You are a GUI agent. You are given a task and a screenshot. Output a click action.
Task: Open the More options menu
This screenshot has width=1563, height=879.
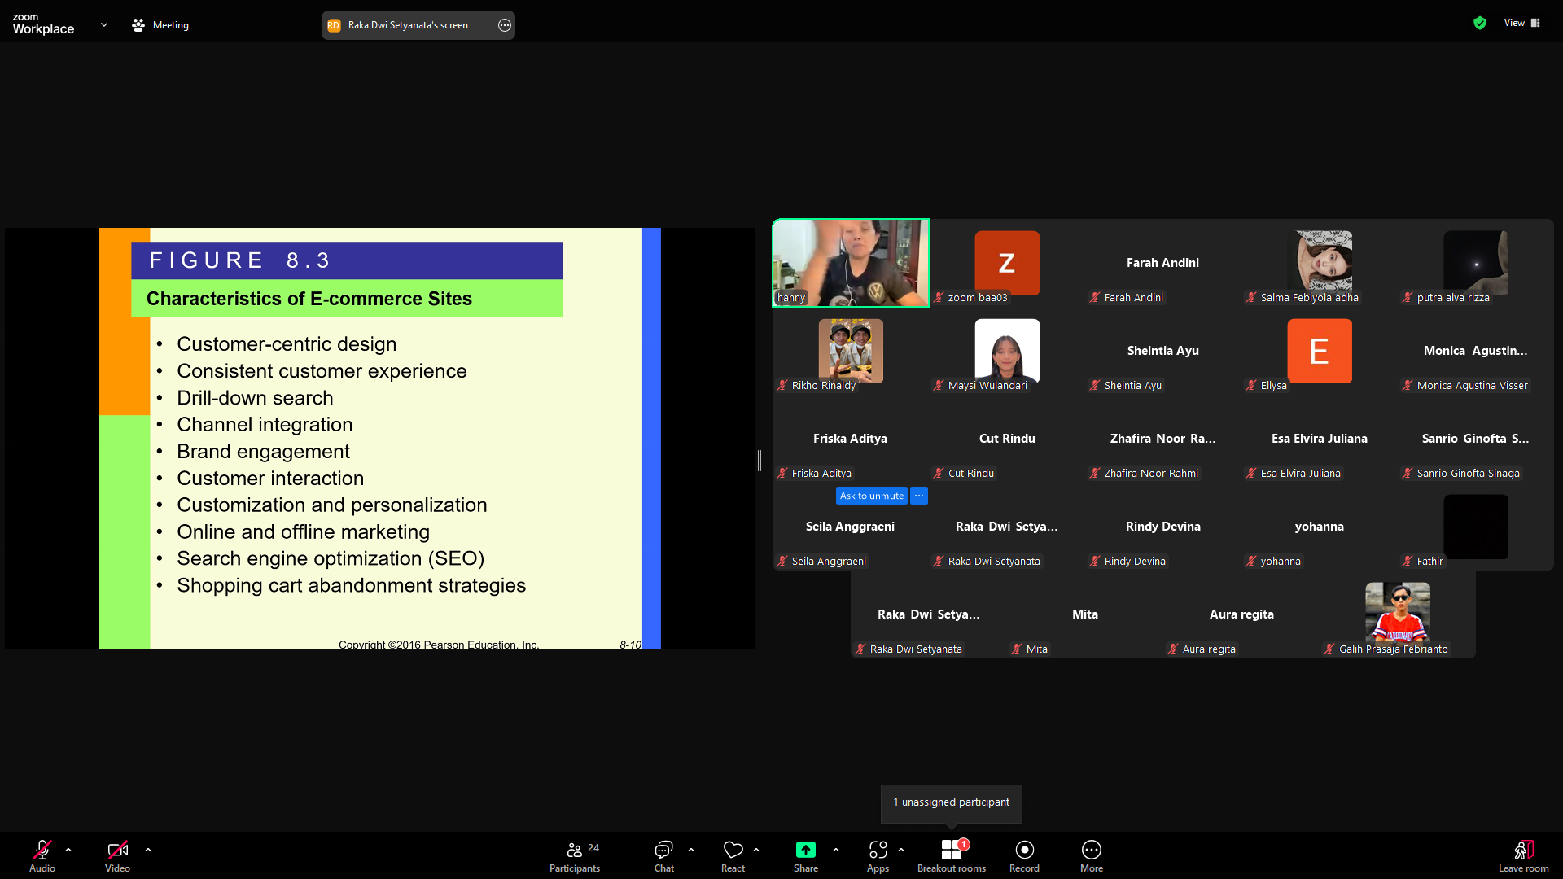(x=1092, y=855)
